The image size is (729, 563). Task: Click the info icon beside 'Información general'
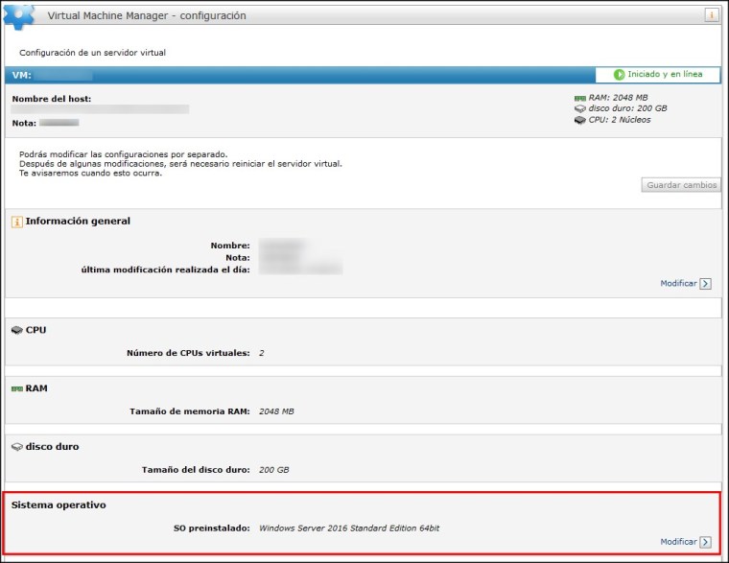click(16, 222)
